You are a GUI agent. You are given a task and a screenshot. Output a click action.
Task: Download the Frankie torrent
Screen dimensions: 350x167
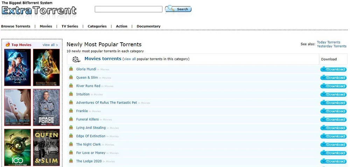(x=333, y=111)
